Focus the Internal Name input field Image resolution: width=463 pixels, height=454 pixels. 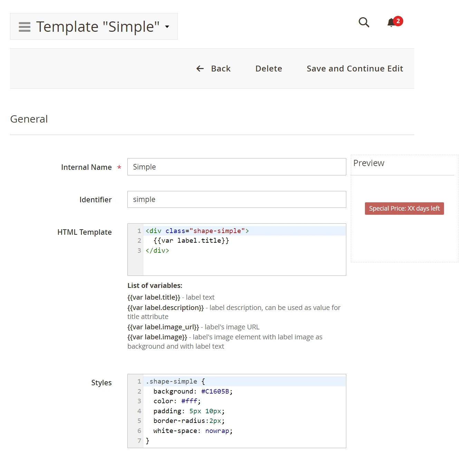[237, 167]
